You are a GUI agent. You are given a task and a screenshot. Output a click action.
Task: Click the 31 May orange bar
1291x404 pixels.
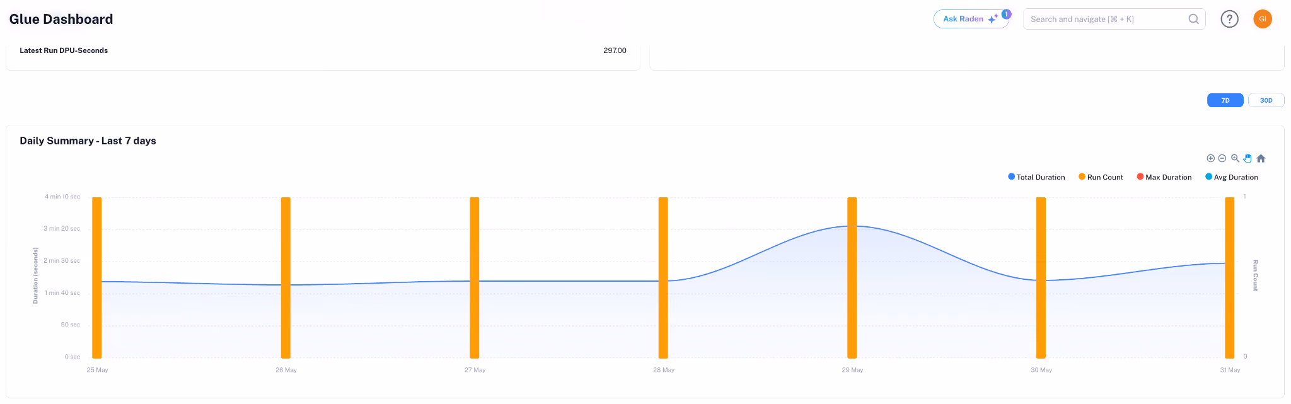[x=1229, y=277]
